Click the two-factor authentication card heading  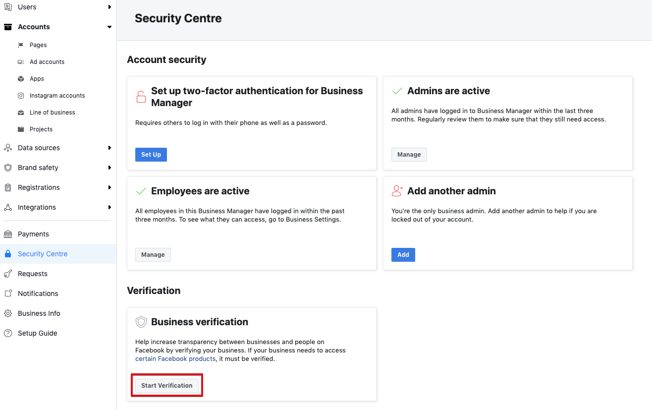[257, 97]
